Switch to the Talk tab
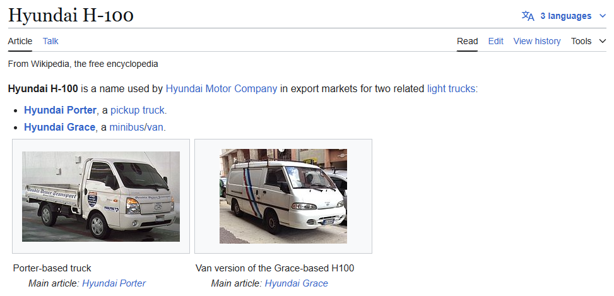Image resolution: width=614 pixels, height=296 pixels. [x=50, y=41]
